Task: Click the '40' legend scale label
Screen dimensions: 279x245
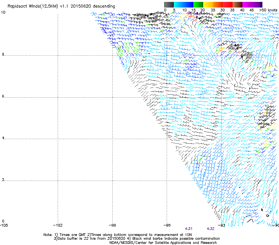Action: tap(242, 10)
